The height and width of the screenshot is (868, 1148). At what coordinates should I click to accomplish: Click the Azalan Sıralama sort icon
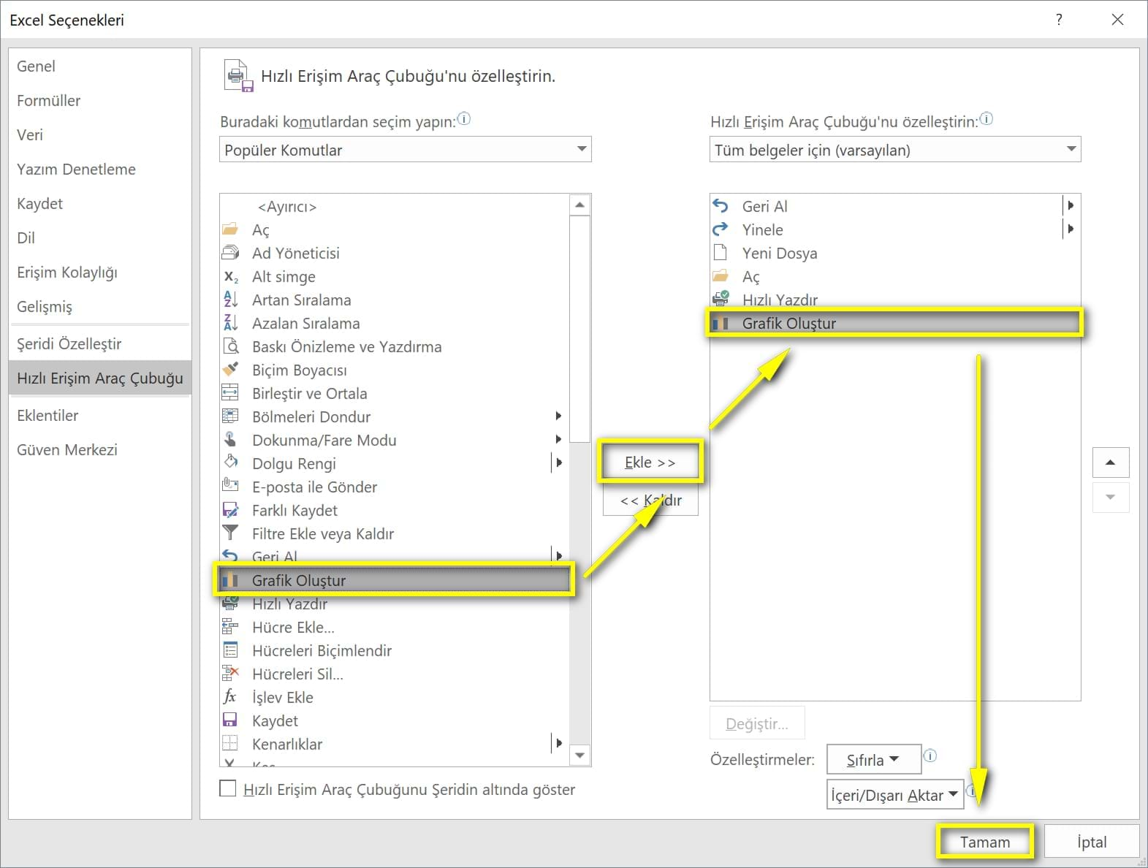pyautogui.click(x=230, y=323)
